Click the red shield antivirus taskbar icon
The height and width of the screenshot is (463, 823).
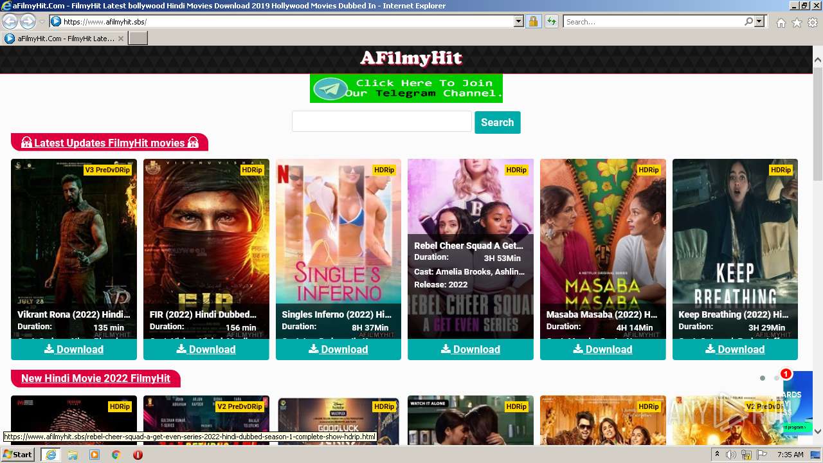pyautogui.click(x=138, y=455)
